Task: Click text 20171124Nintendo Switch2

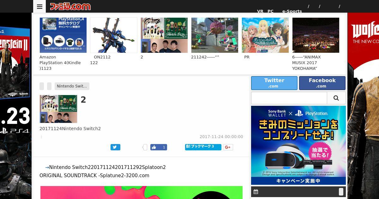Action: pos(70,129)
